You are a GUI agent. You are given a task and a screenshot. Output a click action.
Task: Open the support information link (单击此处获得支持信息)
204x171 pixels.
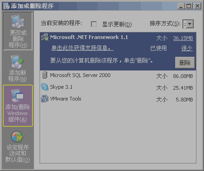point(82,48)
